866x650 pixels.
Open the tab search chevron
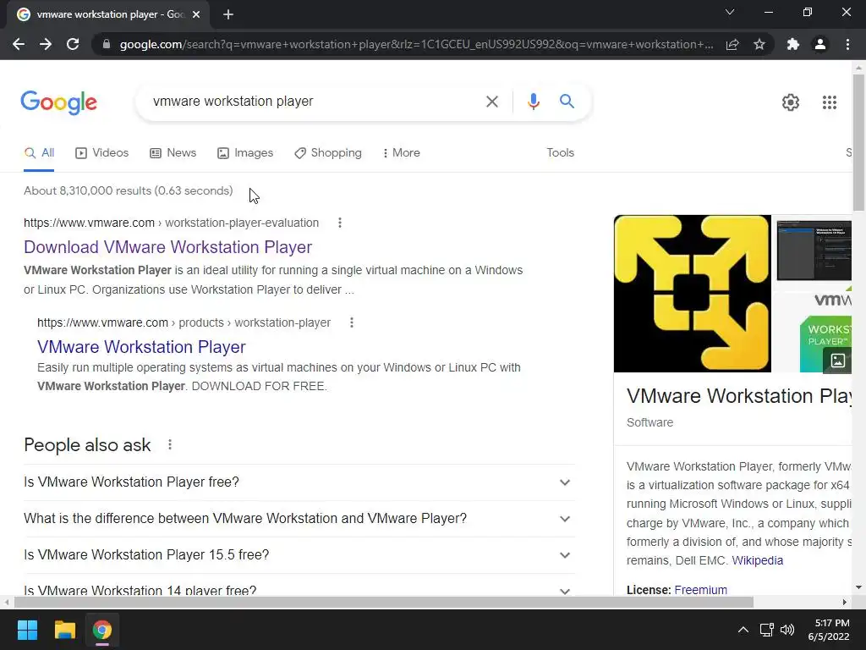point(730,12)
